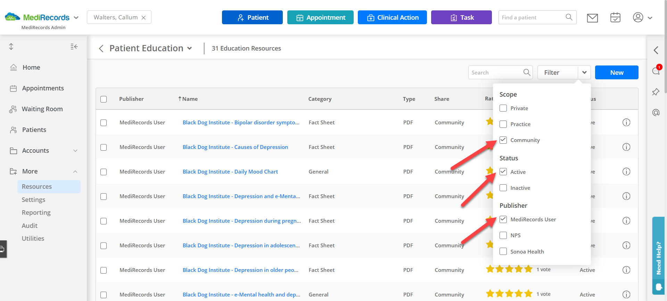This screenshot has height=301, width=667.
Task: Tick the Practice scope checkbox
Action: click(503, 124)
